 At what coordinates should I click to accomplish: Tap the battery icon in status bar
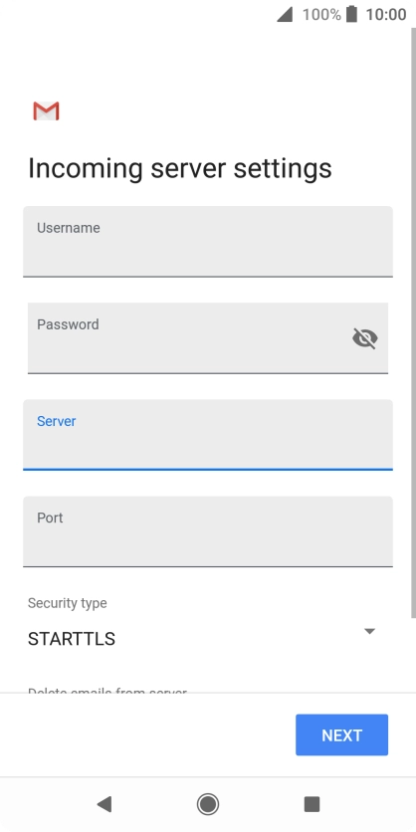[351, 14]
